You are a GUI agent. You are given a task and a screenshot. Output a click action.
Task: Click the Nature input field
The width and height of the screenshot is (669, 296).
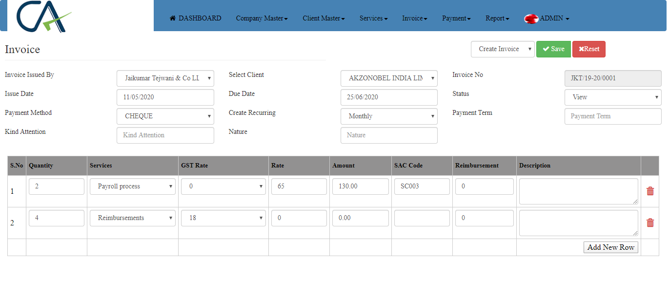click(389, 135)
